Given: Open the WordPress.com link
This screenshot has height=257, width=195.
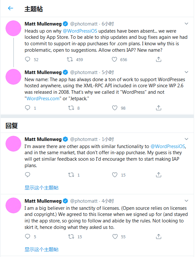Looking at the screenshot, I should [43, 99].
